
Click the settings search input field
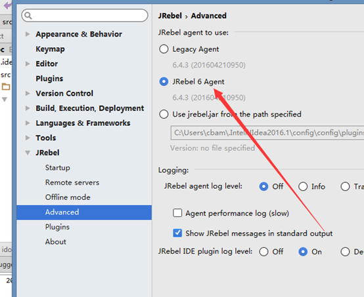point(85,16)
